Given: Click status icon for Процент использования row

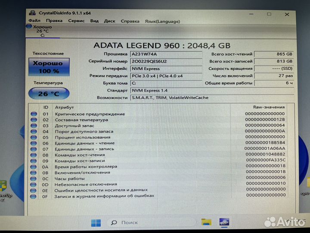Looking at the screenshot, I should coord(34,137).
